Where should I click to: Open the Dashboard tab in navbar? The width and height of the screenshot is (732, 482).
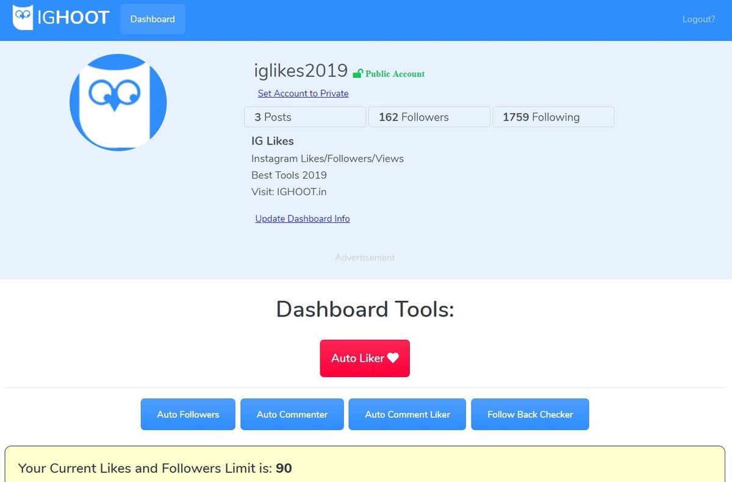point(152,19)
